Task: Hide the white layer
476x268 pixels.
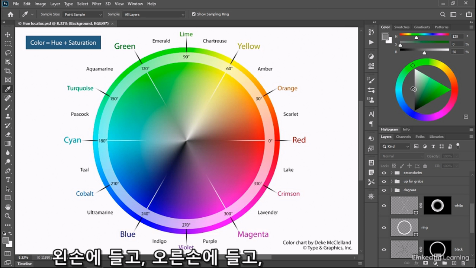Action: click(x=384, y=205)
